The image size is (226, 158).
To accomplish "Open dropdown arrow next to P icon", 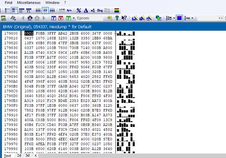I will coord(74,18).
